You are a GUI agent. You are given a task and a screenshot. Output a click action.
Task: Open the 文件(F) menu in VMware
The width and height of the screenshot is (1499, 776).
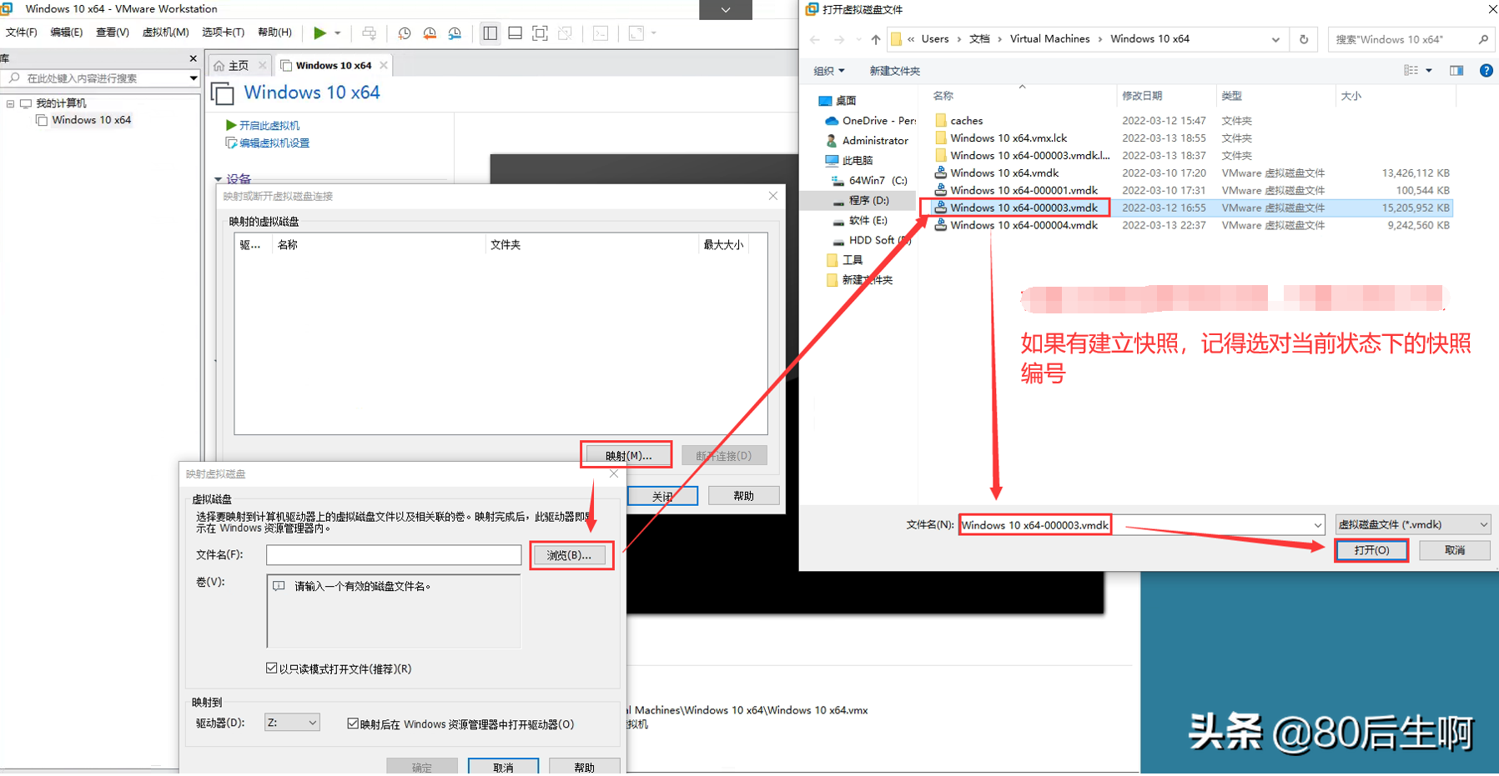coord(22,33)
